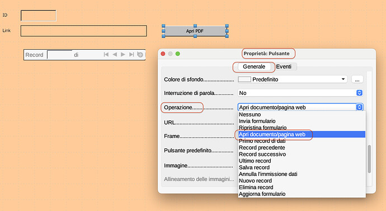Jump to last record icon
This screenshot has width=386, height=211.
click(131, 55)
